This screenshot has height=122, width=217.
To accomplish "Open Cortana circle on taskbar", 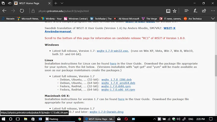I will point(11,119).
